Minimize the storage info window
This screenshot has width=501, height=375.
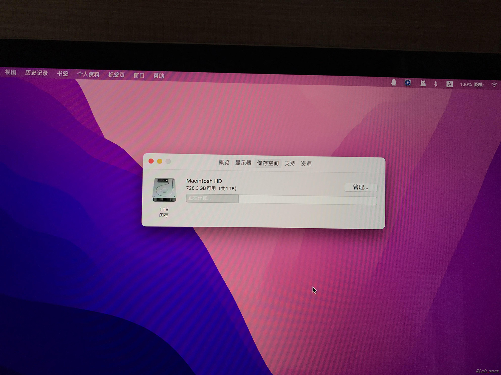160,161
